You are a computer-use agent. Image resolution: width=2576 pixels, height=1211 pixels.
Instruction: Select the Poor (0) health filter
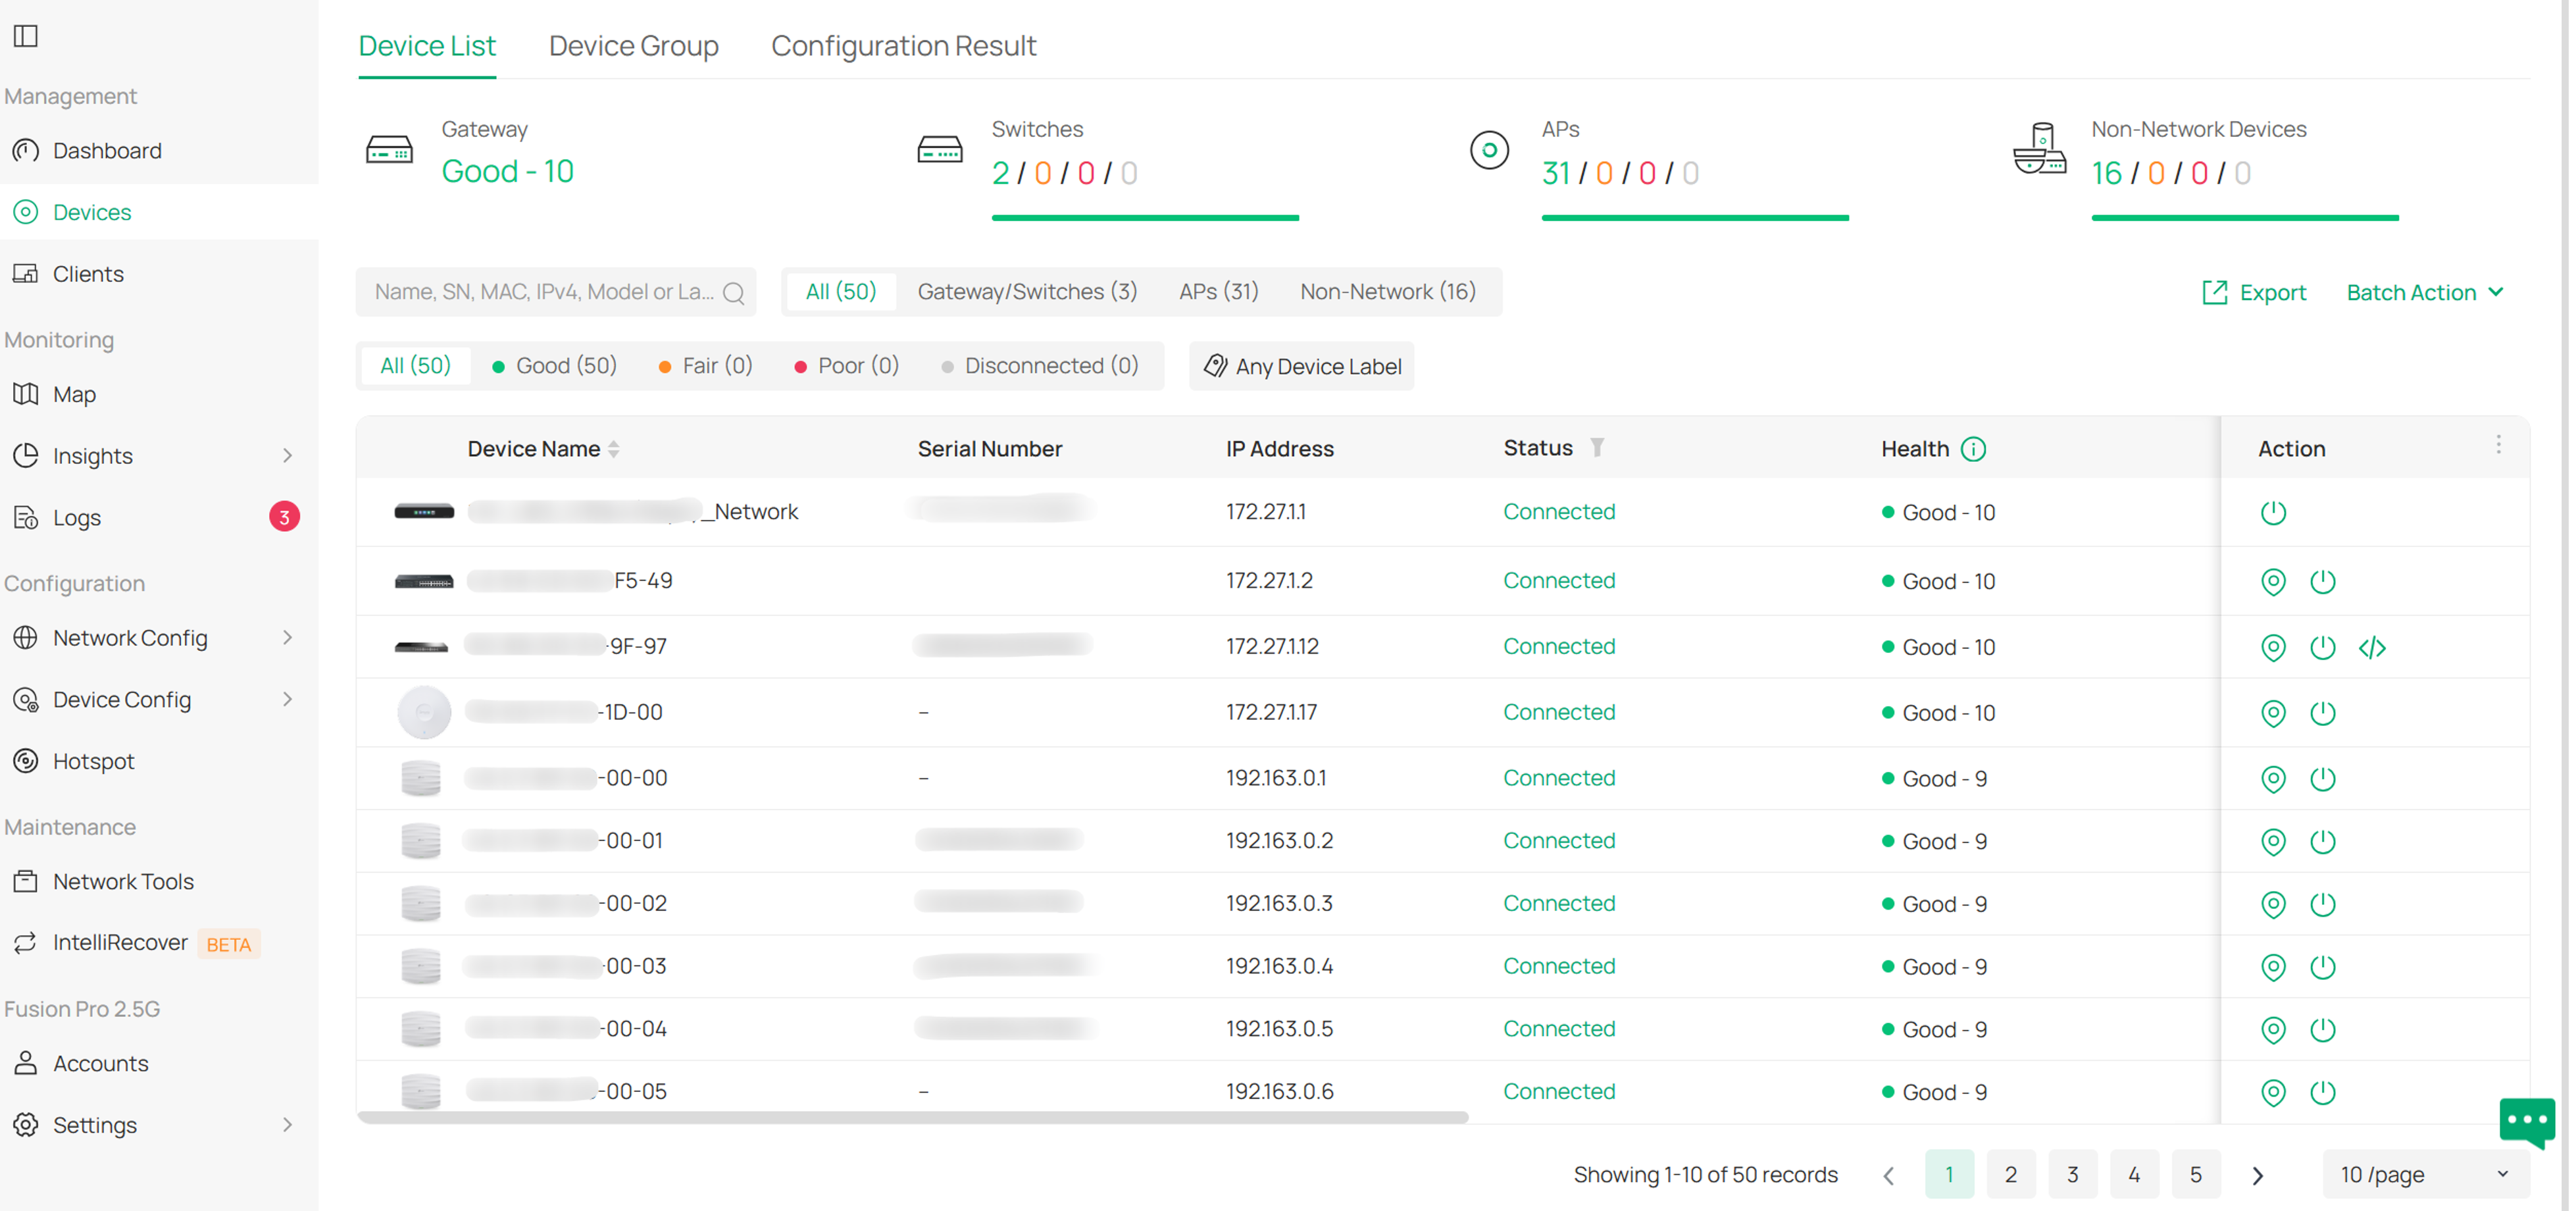point(846,366)
